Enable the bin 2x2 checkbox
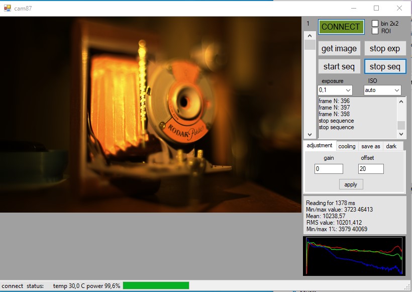This screenshot has width=412, height=292. (x=375, y=24)
